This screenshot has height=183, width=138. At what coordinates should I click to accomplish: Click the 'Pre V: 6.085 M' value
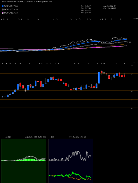click(109, 8)
